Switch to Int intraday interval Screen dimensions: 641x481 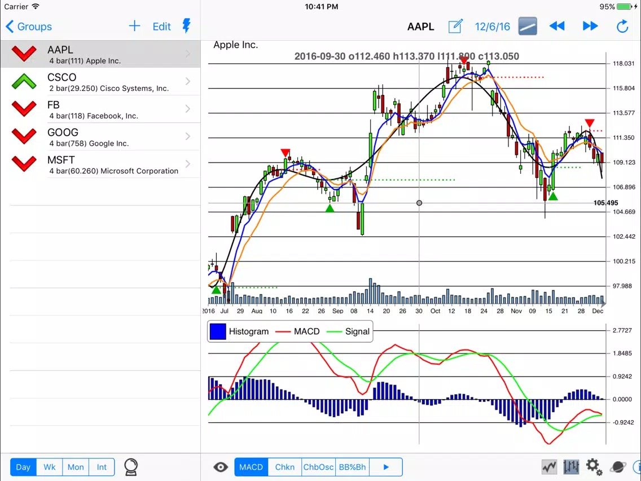tap(102, 467)
